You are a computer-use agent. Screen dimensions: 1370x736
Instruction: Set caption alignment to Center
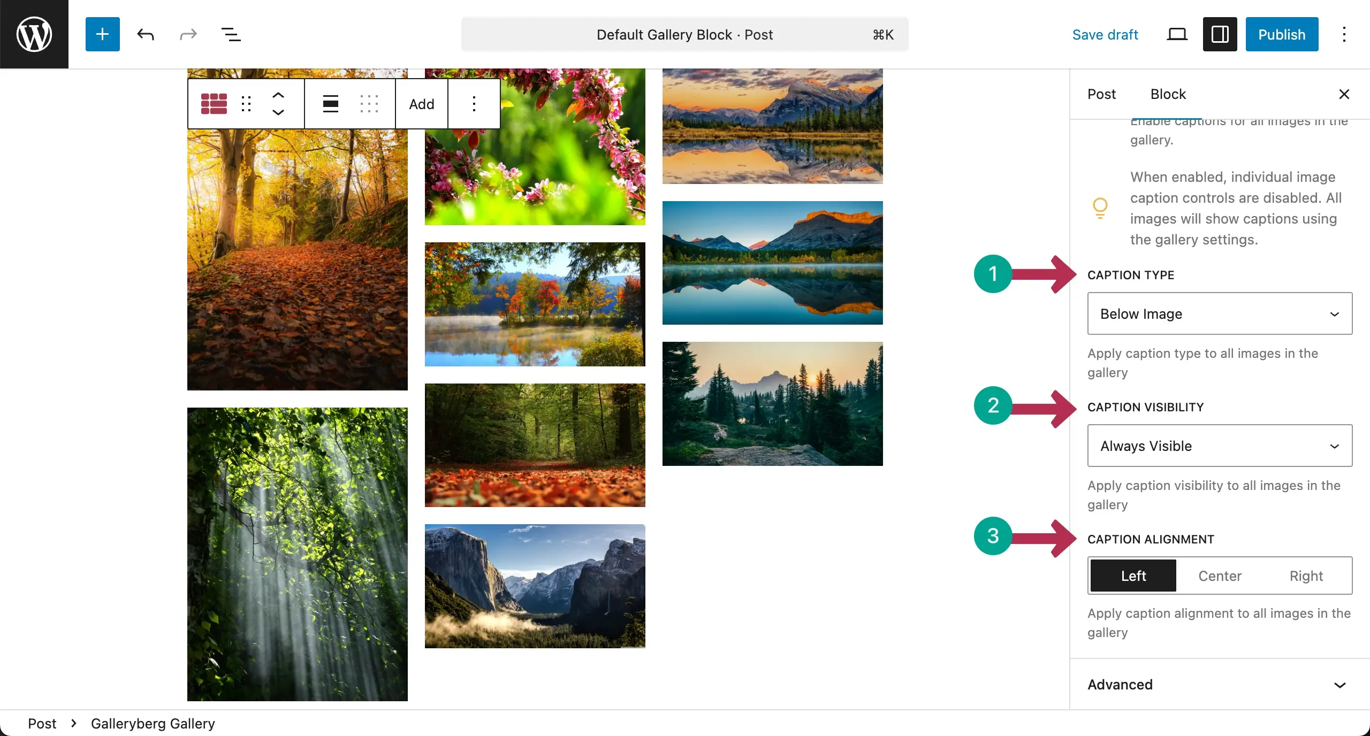coord(1220,576)
